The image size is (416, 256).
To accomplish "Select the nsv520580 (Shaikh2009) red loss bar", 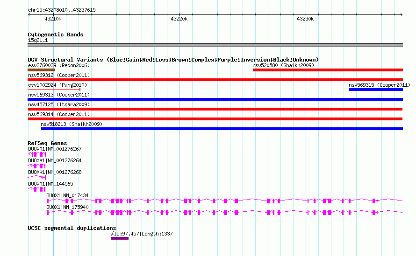I will 328,70.
